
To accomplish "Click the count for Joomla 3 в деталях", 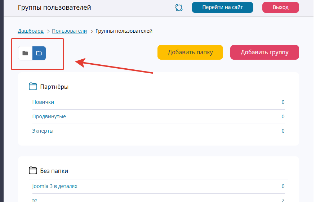I will (283, 186).
